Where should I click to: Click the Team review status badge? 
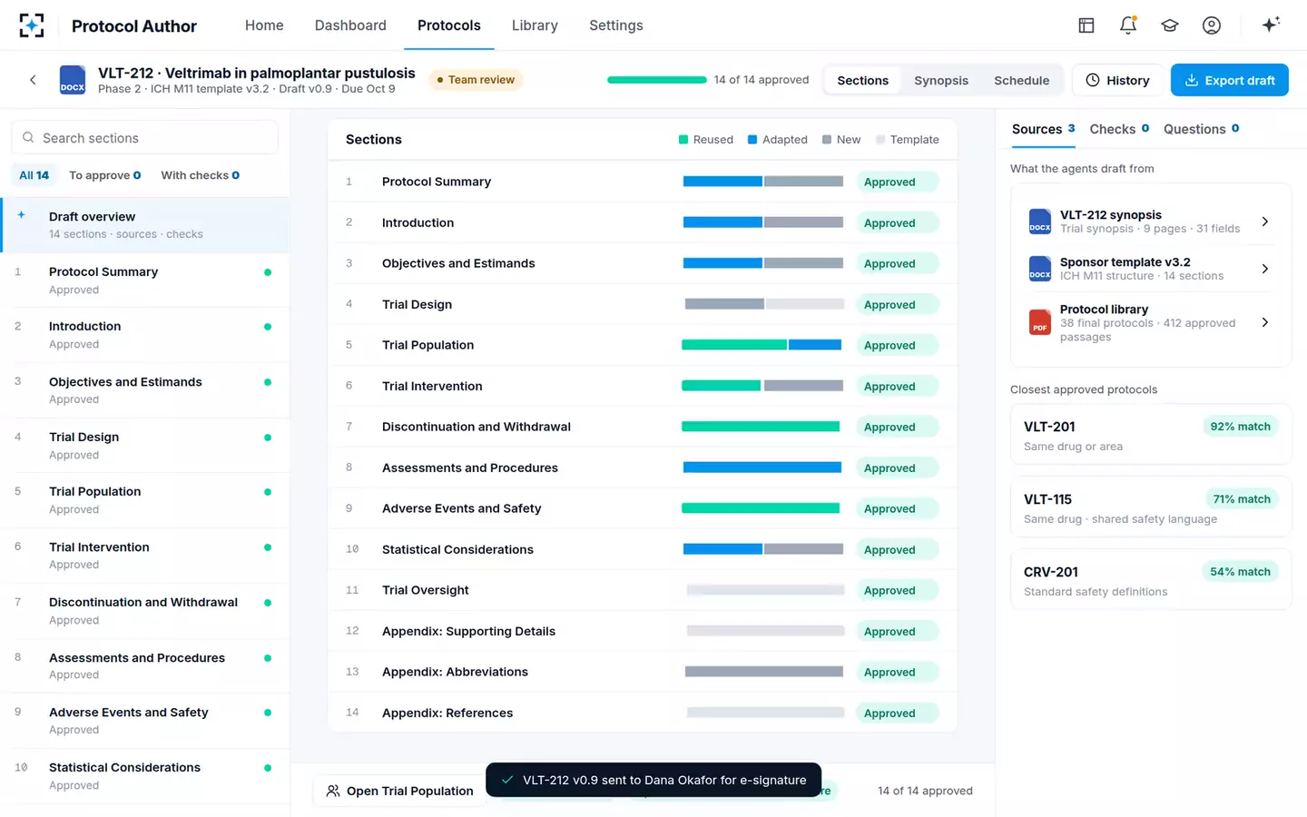(x=476, y=80)
